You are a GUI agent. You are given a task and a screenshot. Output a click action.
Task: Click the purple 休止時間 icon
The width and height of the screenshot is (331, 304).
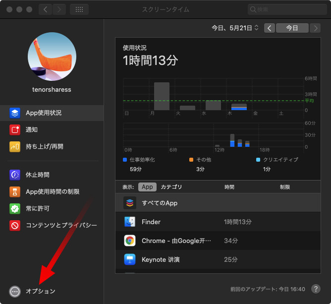pos(15,175)
